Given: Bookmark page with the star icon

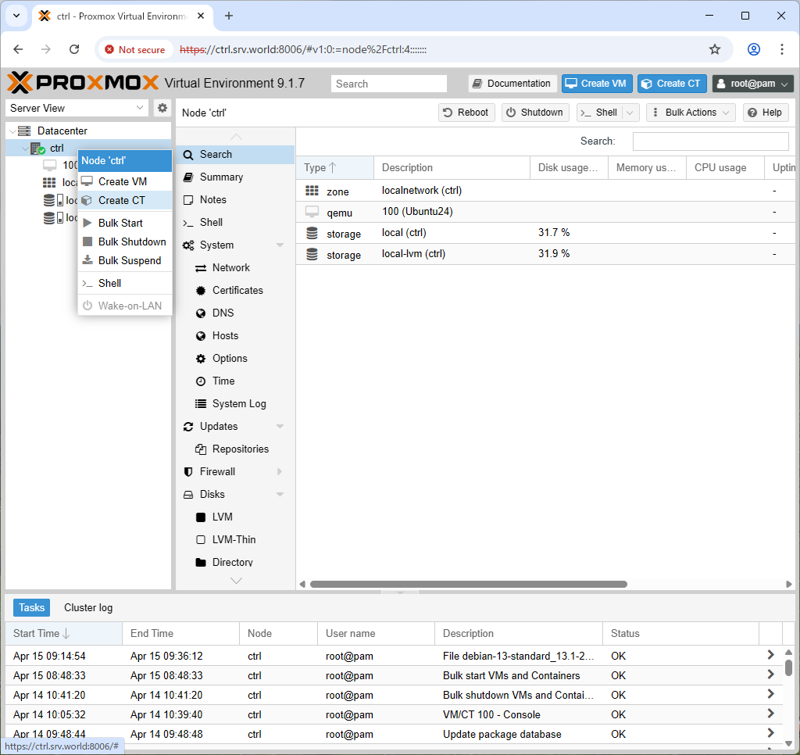Looking at the screenshot, I should [714, 49].
